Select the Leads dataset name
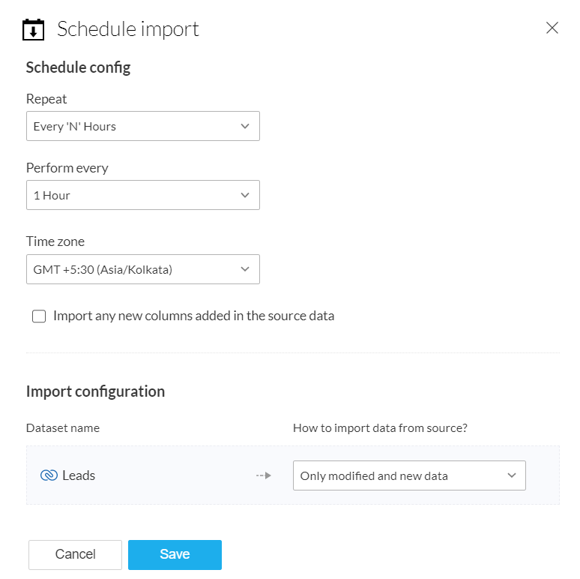This screenshot has height=579, width=580. (x=79, y=475)
